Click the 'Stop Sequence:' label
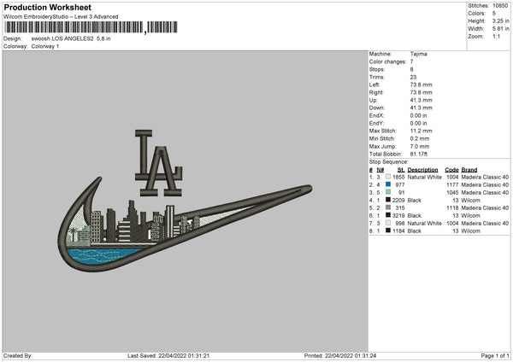Image resolution: width=513 pixels, height=362 pixels. (x=389, y=161)
